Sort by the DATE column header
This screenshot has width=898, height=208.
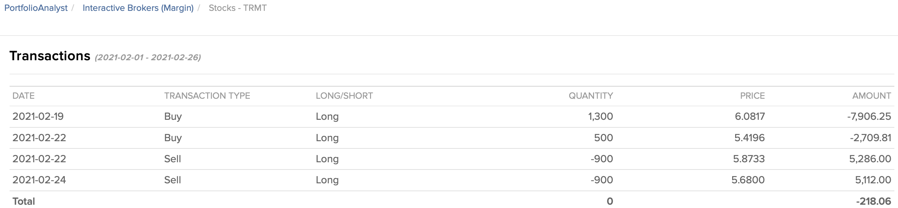point(23,96)
